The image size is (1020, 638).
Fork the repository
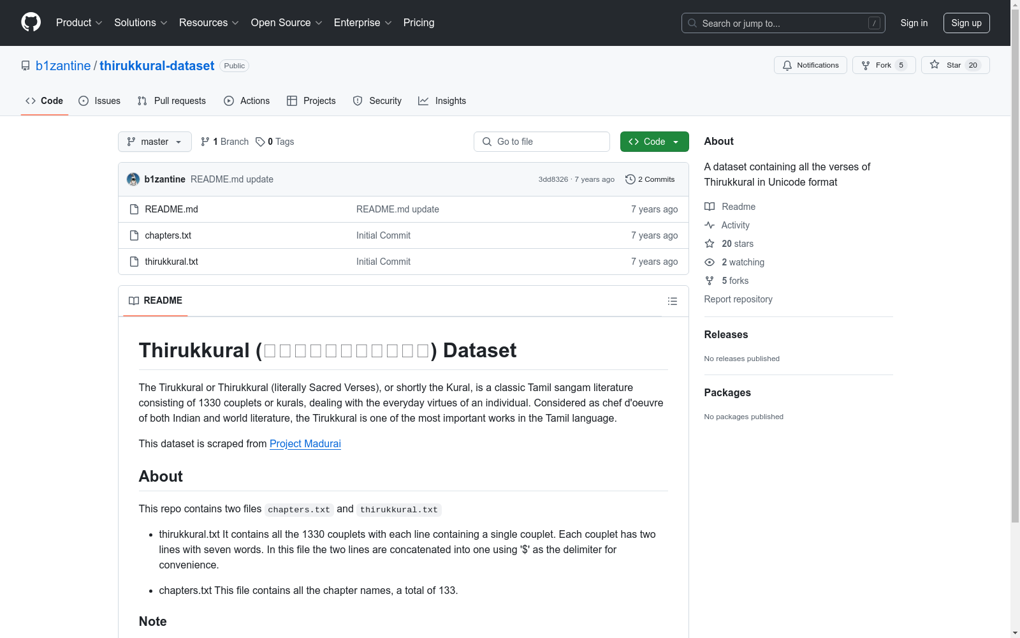point(884,65)
